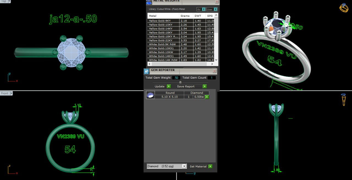Image resolution: width=352 pixels, height=180 pixels.
Task: Select the White Gold:10KW row
Action: click(181, 52)
